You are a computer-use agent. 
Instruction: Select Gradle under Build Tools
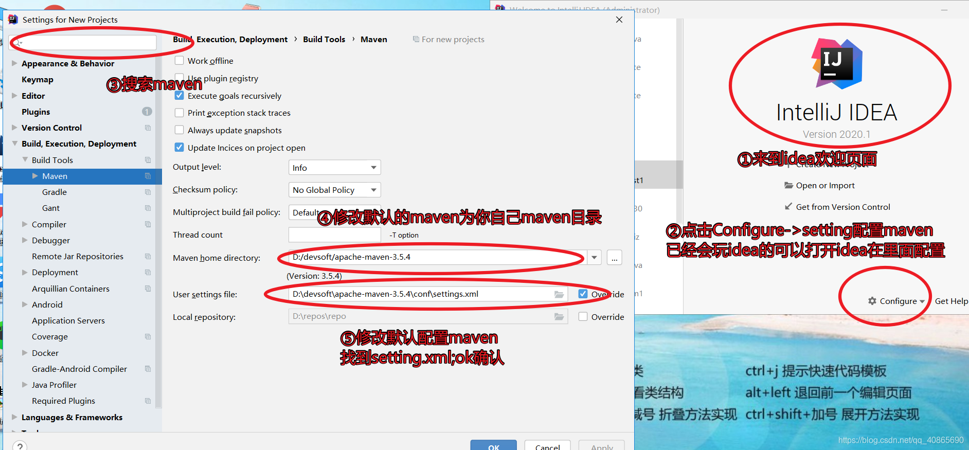tap(55, 192)
